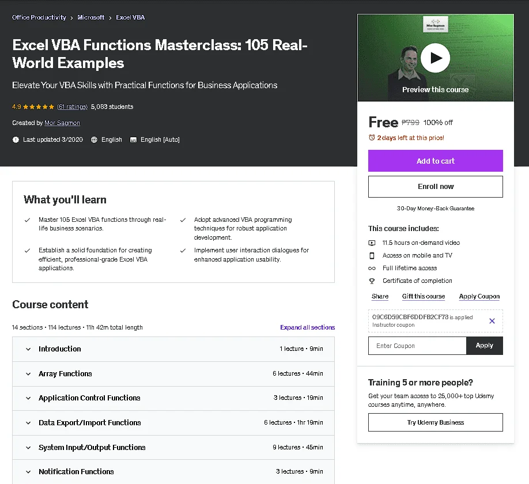
Task: Click the star rating icons
Action: [x=39, y=107]
